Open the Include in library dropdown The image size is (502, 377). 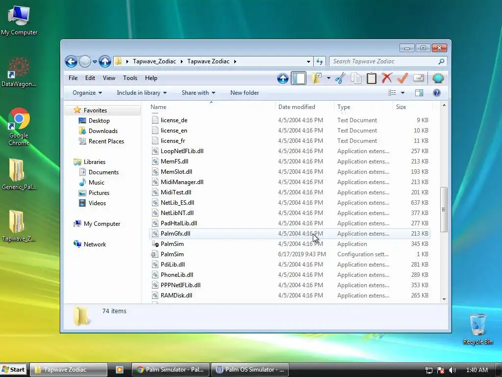click(142, 93)
